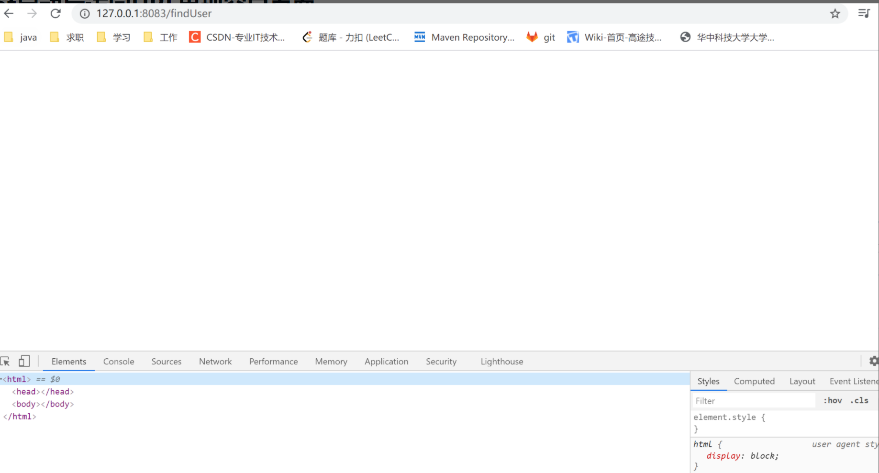Click the styles Filter input field
This screenshot has height=473, width=879.
click(753, 400)
